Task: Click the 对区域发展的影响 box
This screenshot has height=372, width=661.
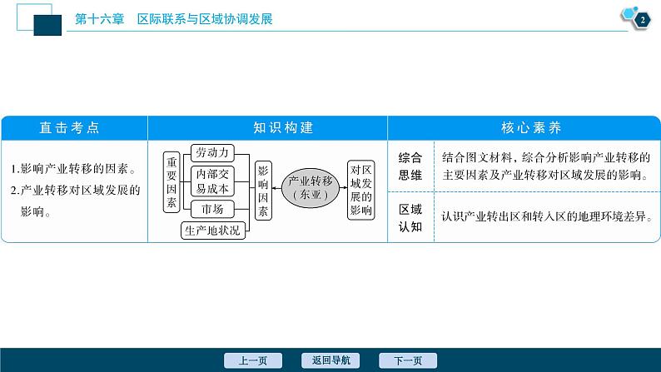Action: point(360,190)
